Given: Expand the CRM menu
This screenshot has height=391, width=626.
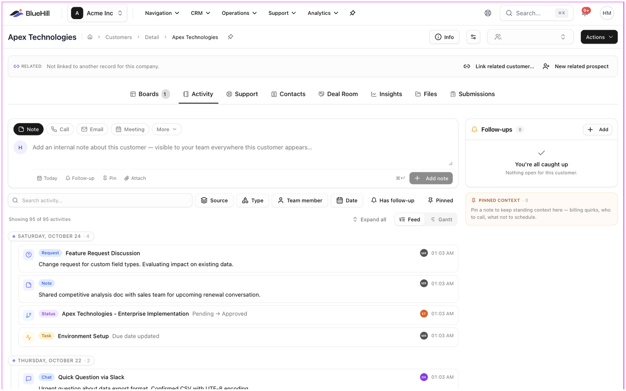Looking at the screenshot, I should [x=200, y=13].
